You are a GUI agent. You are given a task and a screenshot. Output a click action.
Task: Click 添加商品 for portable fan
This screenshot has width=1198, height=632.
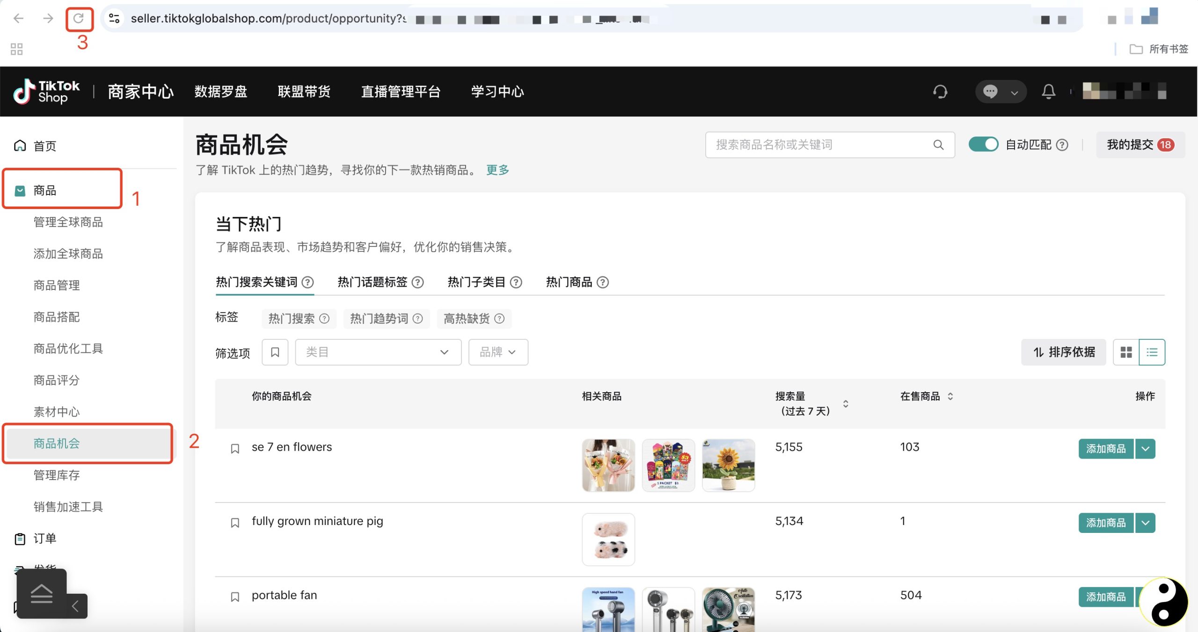point(1106,597)
